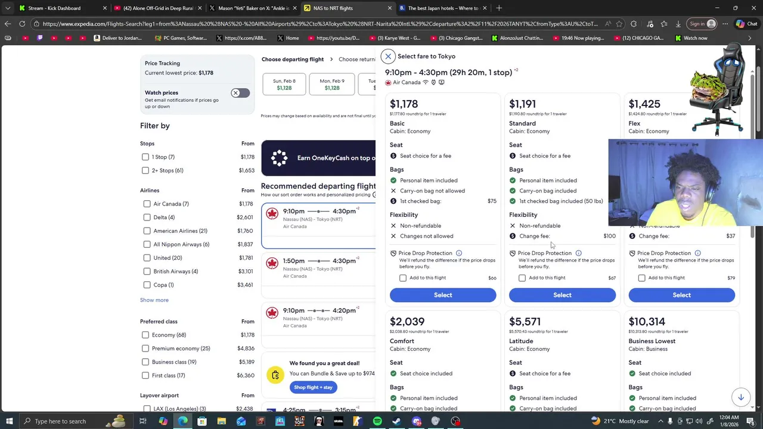Check the Business class (19) filter
Screen dimensions: 763x429
pyautogui.click(x=145, y=362)
